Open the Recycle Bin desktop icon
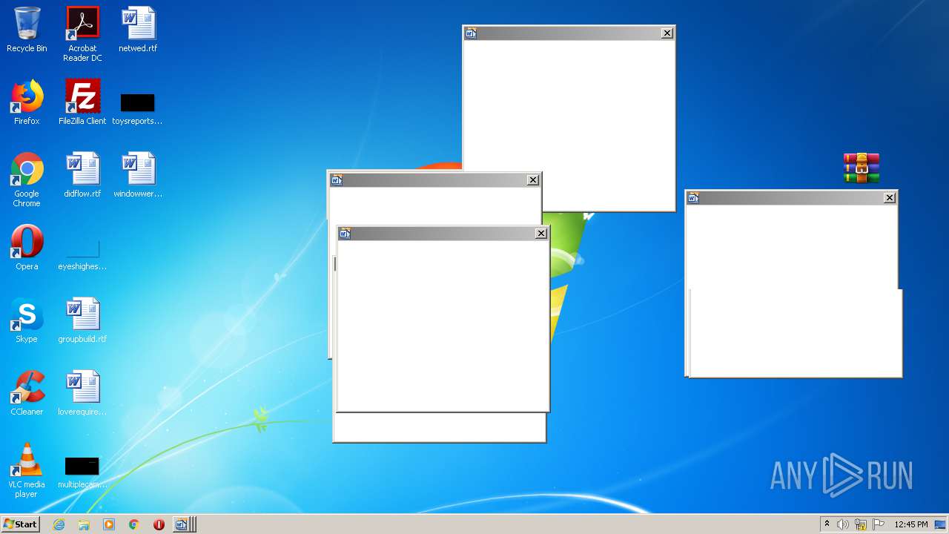 27,30
